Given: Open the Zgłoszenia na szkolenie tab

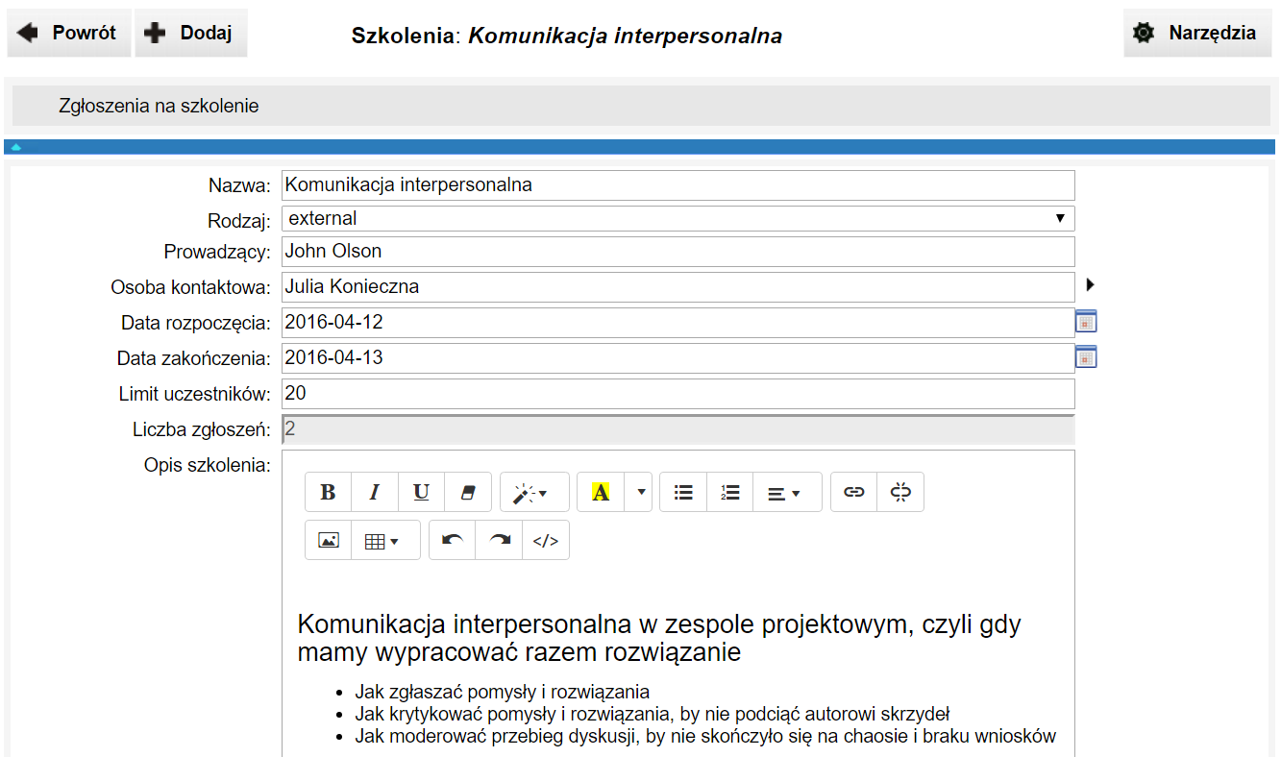Looking at the screenshot, I should click(159, 106).
